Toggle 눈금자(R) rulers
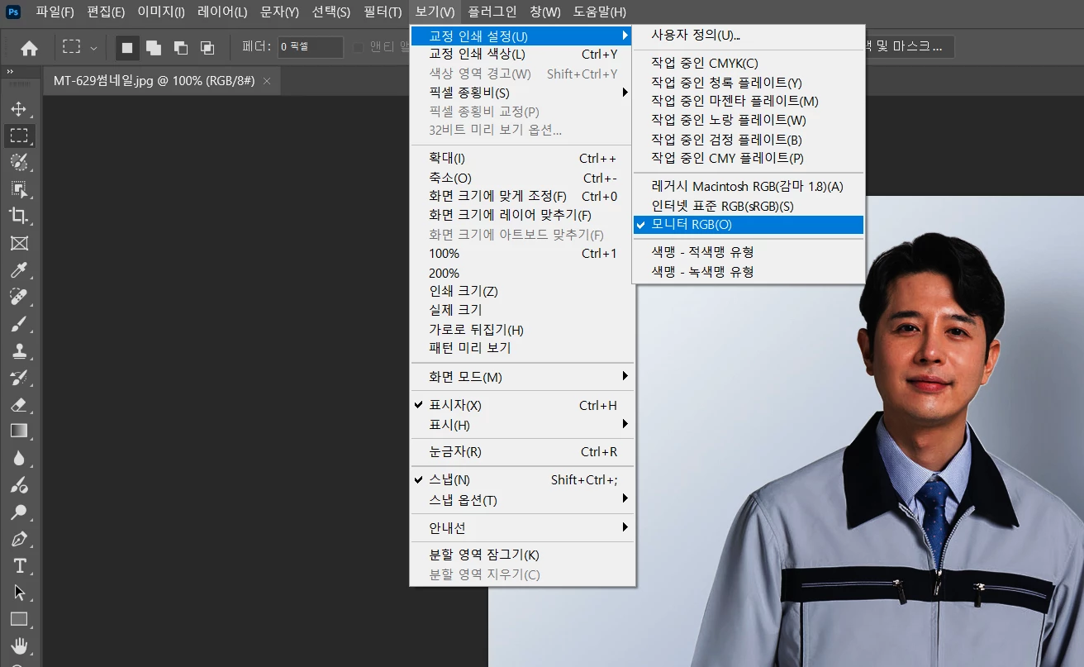This screenshot has width=1084, height=667. pyautogui.click(x=523, y=451)
